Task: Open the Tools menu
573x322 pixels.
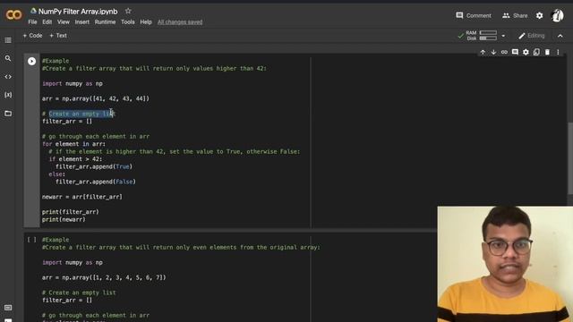Action: pos(127,21)
